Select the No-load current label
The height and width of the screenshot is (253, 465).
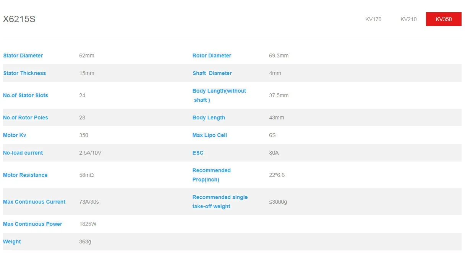23,153
